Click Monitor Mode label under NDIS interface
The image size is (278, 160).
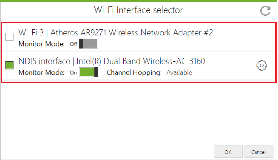(42, 72)
